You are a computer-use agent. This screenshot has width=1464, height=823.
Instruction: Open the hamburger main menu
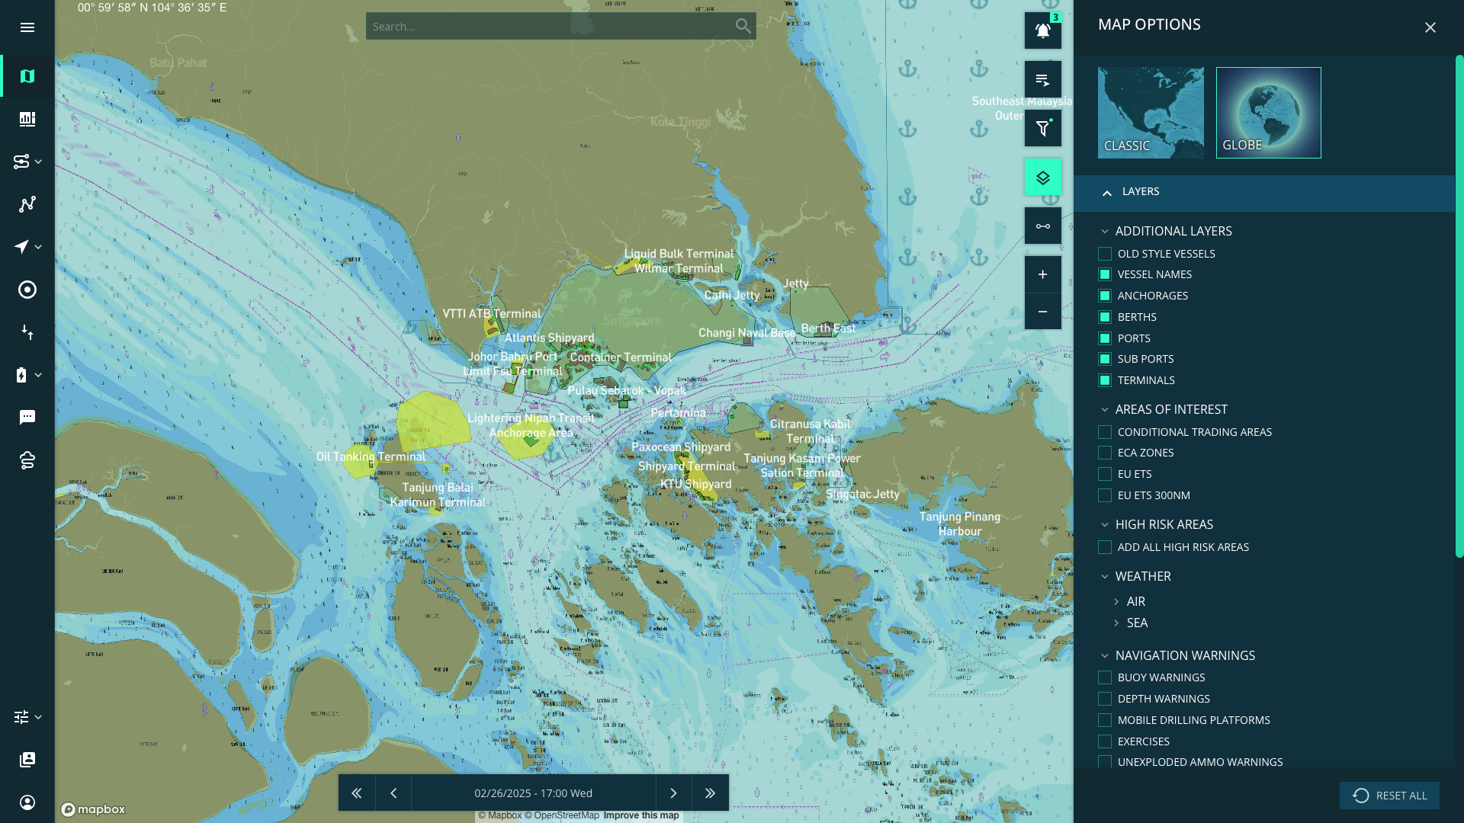(x=27, y=27)
